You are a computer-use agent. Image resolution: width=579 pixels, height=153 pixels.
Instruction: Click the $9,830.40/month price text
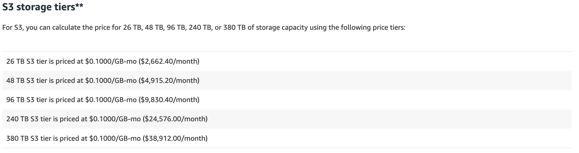coord(169,100)
